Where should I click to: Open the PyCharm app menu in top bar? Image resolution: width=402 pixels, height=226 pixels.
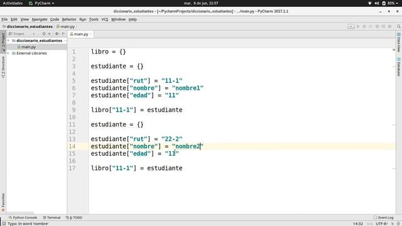(x=41, y=3)
